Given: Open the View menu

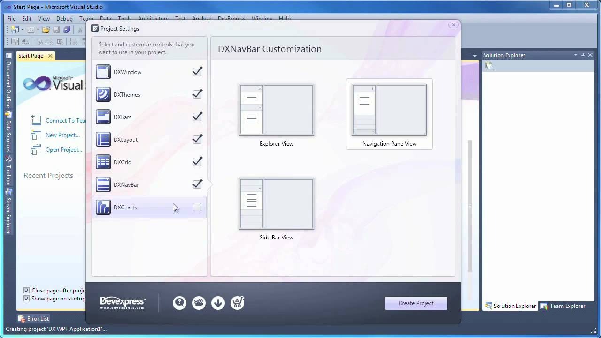Looking at the screenshot, I should tap(44, 19).
